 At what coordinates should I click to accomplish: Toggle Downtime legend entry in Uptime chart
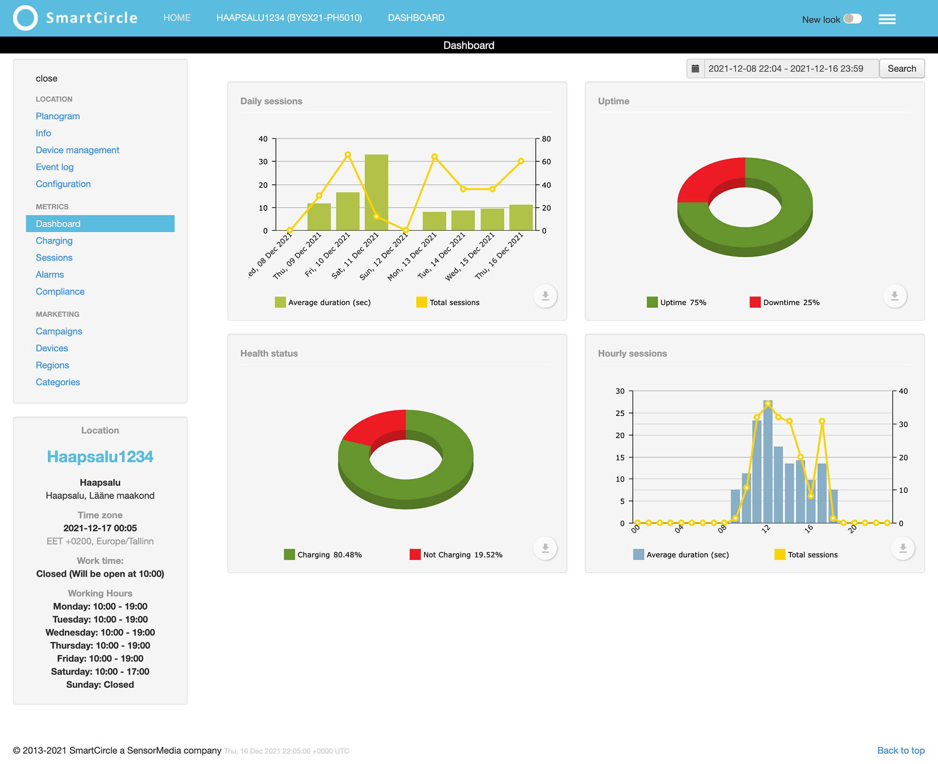(785, 303)
